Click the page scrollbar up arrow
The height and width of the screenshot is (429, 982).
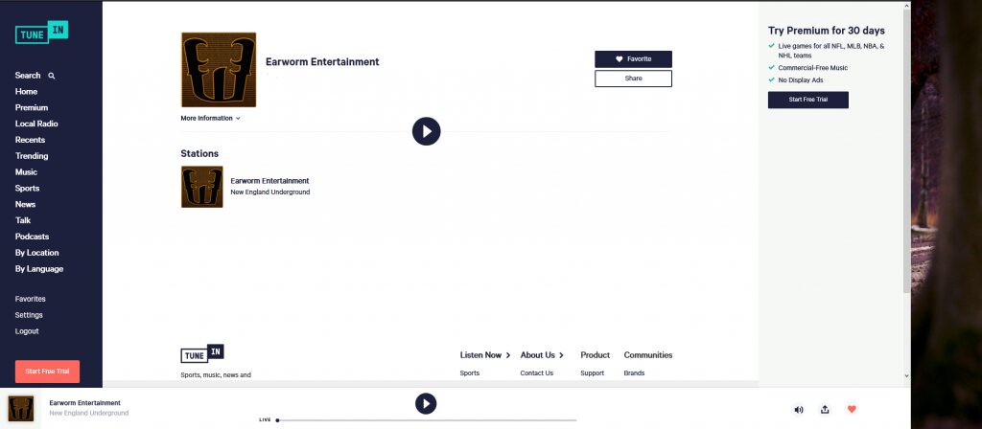pyautogui.click(x=906, y=6)
